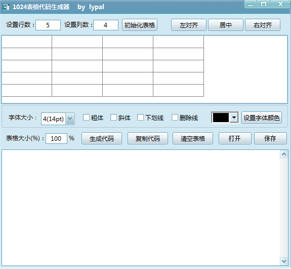Click the 保存 button
The width and height of the screenshot is (291, 269).
[x=270, y=138]
